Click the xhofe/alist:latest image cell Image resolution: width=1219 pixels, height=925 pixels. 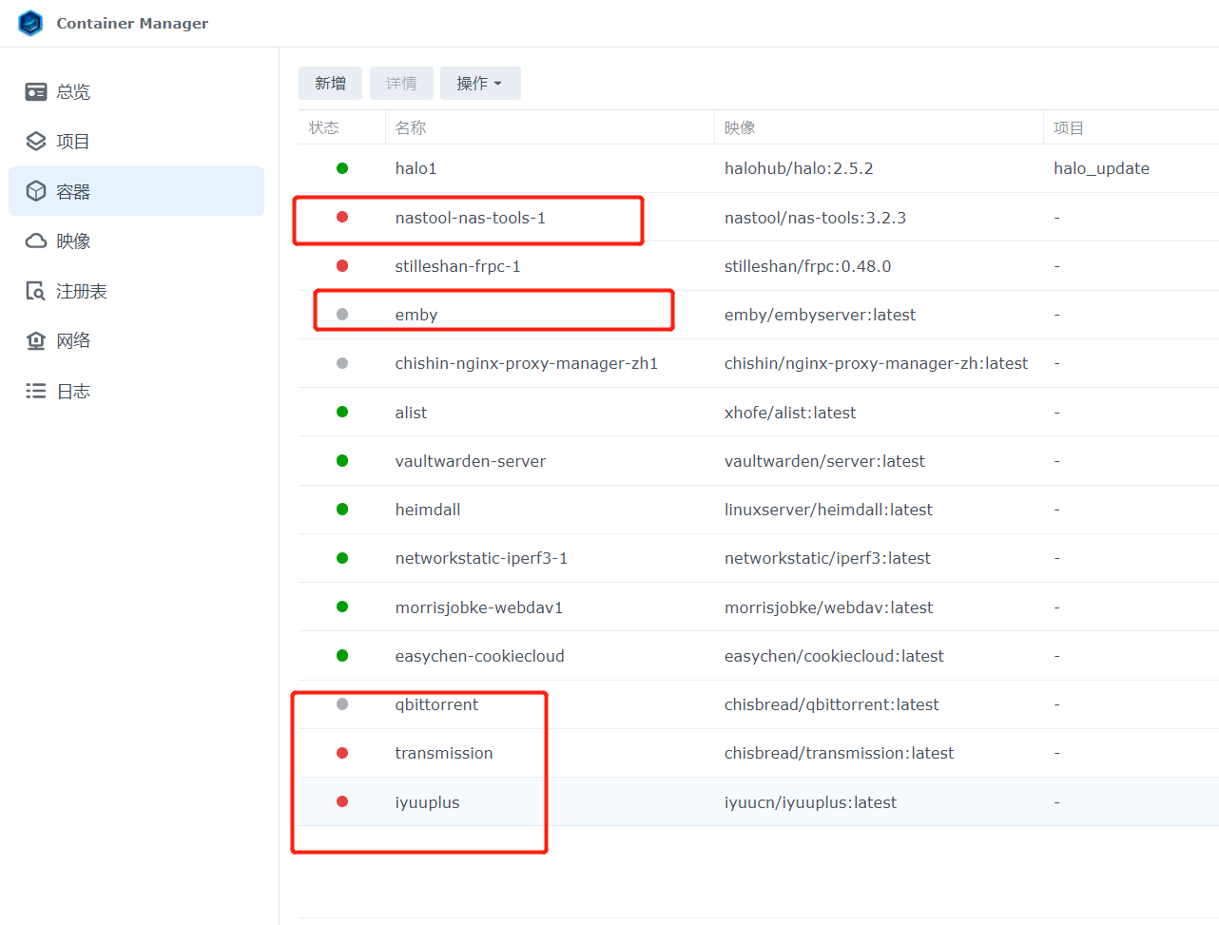[790, 413]
